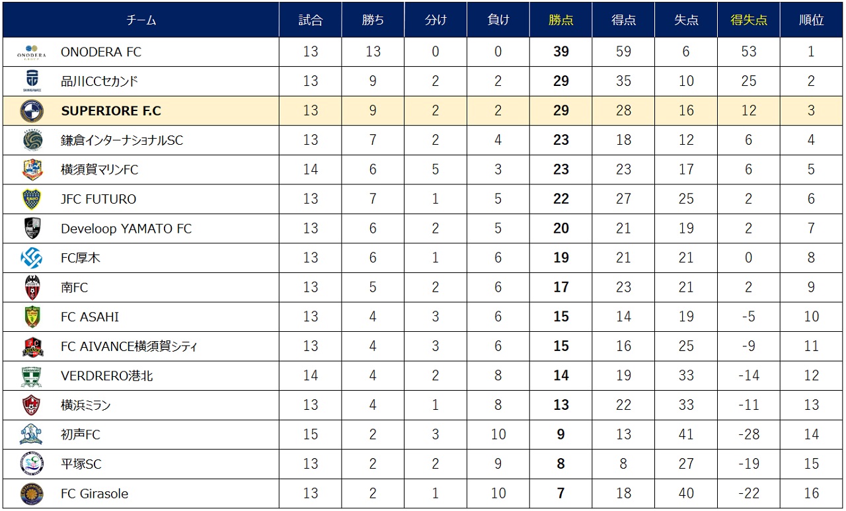The width and height of the screenshot is (846, 511).
Task: Select the Develoop YAMATO FC logo
Action: click(x=32, y=229)
